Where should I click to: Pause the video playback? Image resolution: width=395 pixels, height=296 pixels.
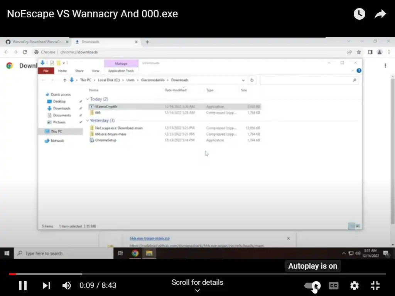(x=23, y=286)
